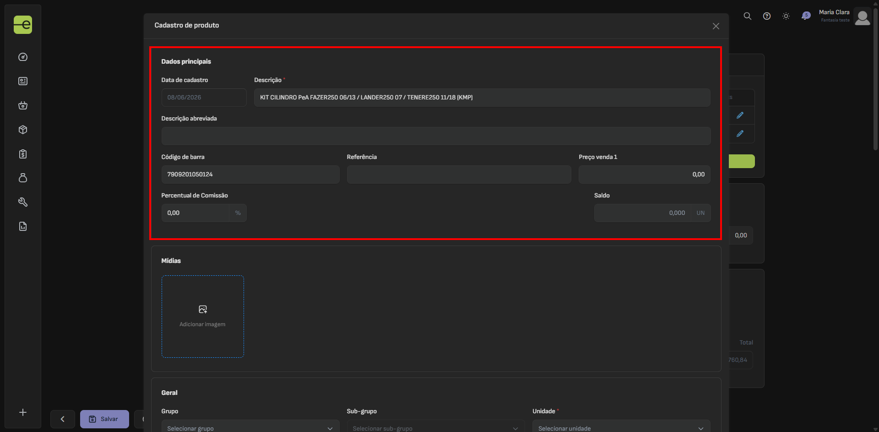Open the help question mark icon

click(767, 16)
